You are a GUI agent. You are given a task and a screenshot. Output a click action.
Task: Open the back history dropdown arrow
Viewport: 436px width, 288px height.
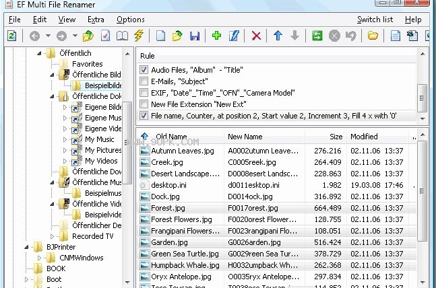(x=48, y=36)
